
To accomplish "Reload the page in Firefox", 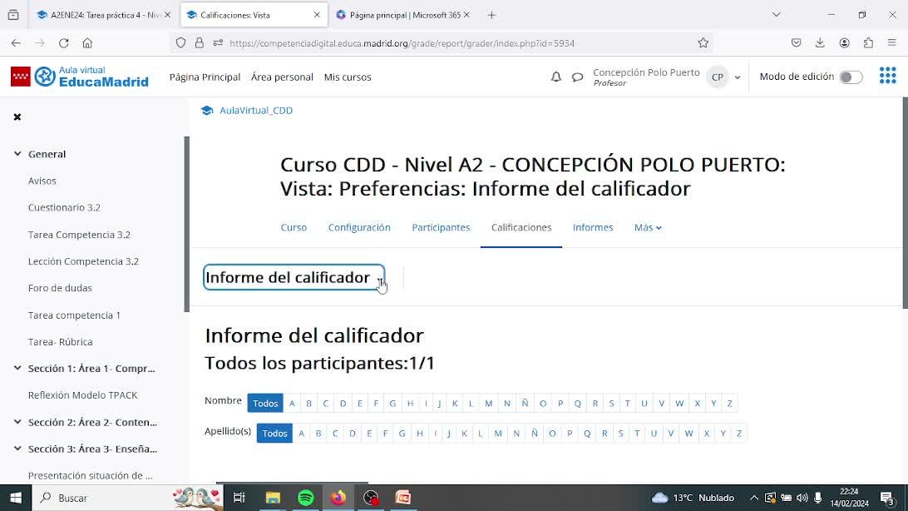I will (64, 43).
